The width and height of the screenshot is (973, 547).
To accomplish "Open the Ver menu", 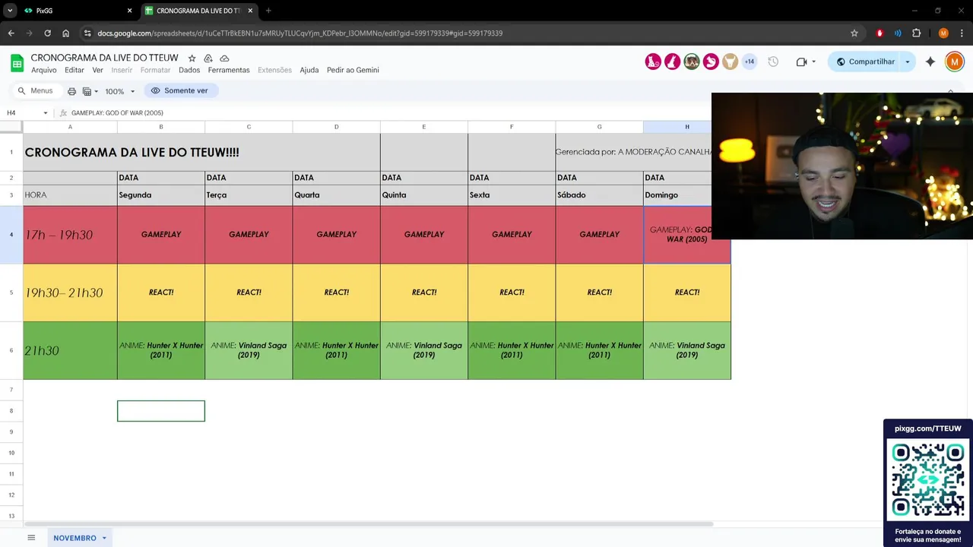I will 97,70.
